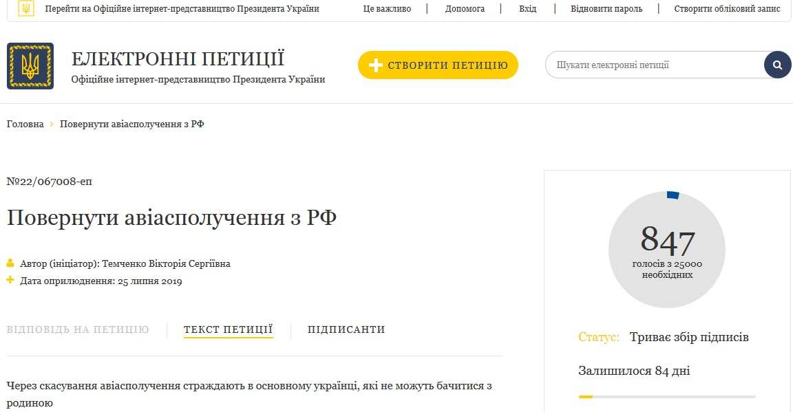Open the Це важливо link
This screenshot has width=793, height=412.
pos(387,9)
